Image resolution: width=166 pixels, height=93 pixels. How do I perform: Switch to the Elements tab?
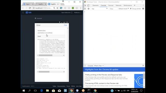click(x=95, y=5)
